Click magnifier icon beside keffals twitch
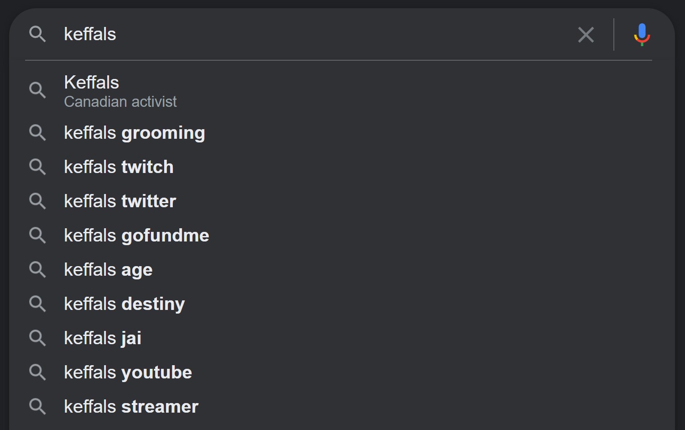 tap(37, 167)
